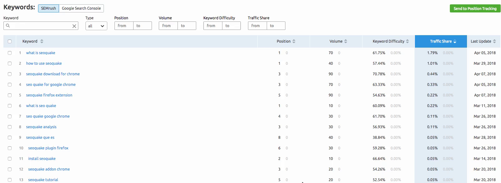
Task: Sort by Last Update column arrows
Action: (x=494, y=41)
